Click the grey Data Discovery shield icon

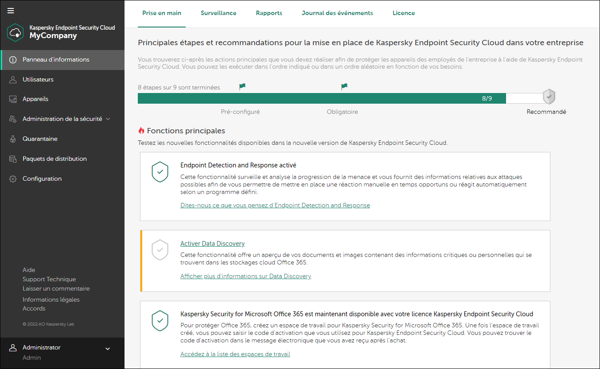click(x=160, y=250)
